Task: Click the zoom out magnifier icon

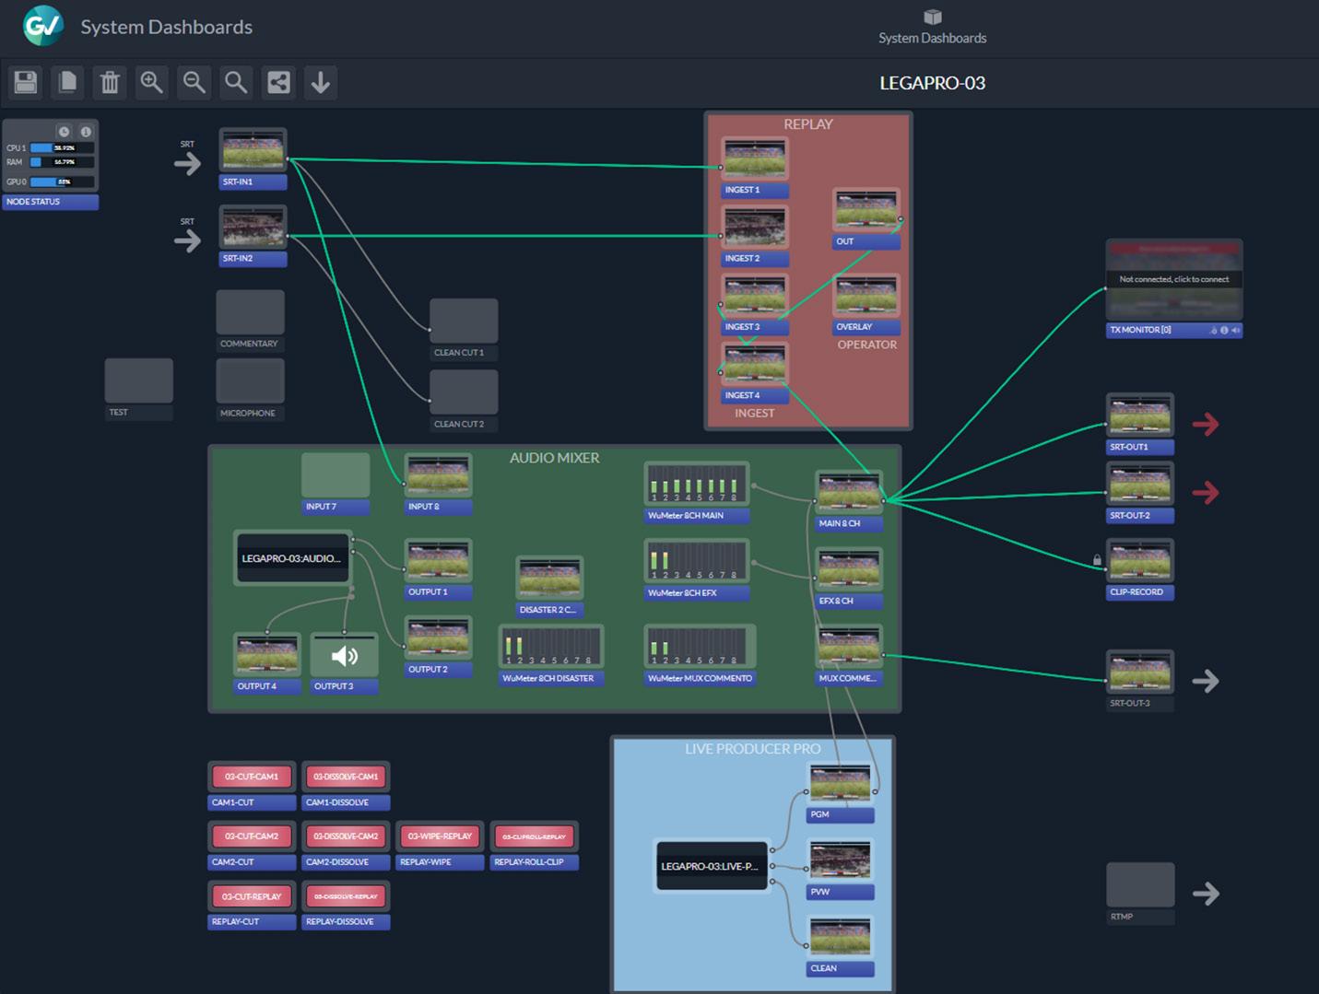Action: pyautogui.click(x=194, y=83)
